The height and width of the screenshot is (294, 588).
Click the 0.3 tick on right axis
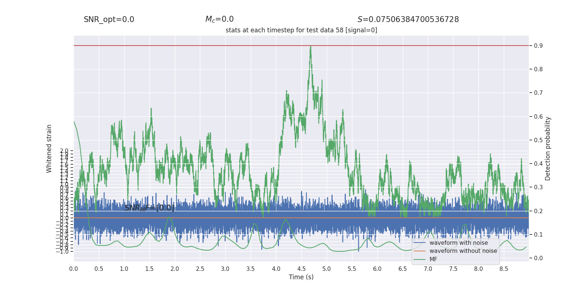coord(538,187)
